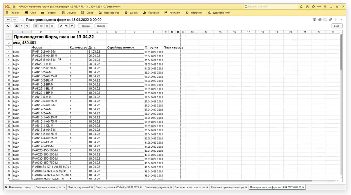The width and height of the screenshot is (351, 195).
Task: Navigate back with the left arrow
Action: coord(8,20)
